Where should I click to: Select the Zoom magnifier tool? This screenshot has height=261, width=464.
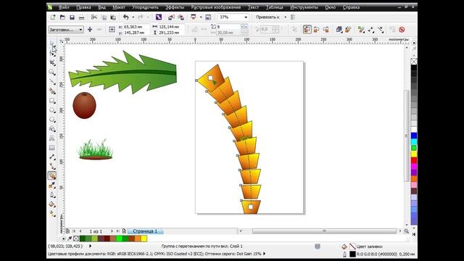tap(52, 72)
